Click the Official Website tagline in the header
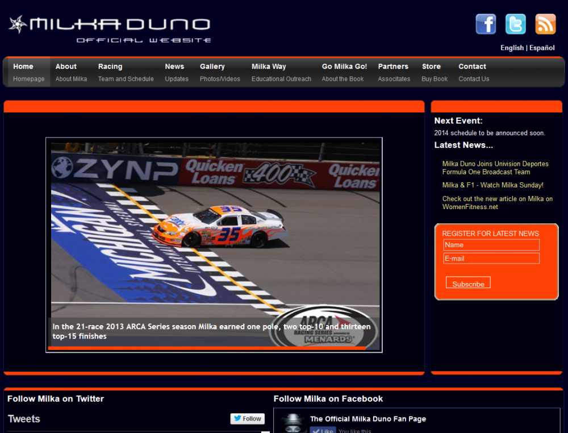This screenshot has height=433, width=568. tap(144, 40)
